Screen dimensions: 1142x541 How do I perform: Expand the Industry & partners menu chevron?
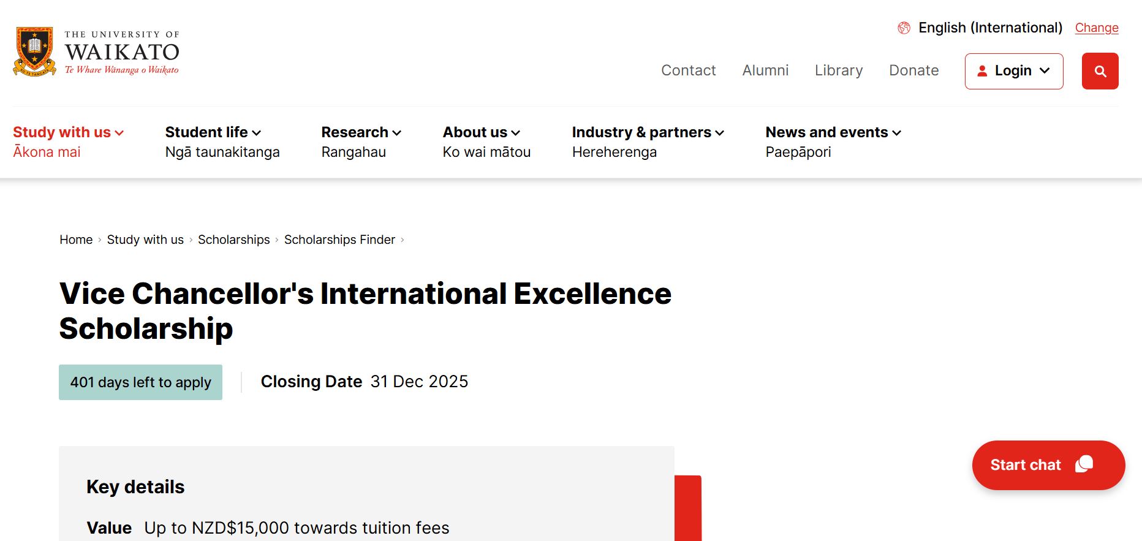[720, 133]
